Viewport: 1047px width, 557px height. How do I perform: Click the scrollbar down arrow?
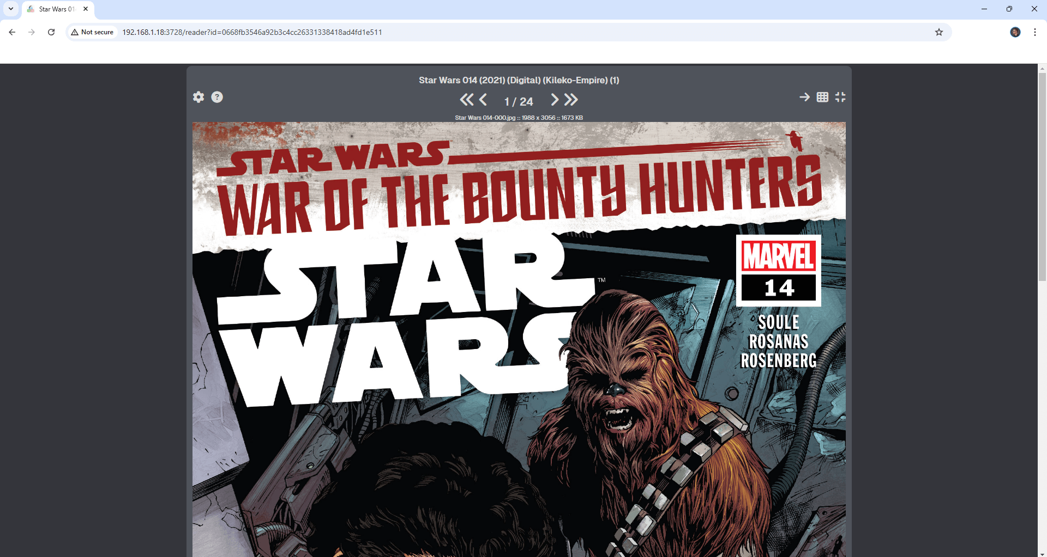click(1042, 554)
